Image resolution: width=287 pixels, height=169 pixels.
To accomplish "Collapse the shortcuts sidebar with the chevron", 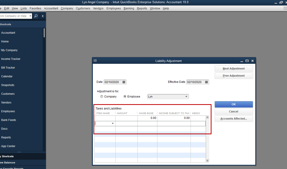I will (42, 16).
